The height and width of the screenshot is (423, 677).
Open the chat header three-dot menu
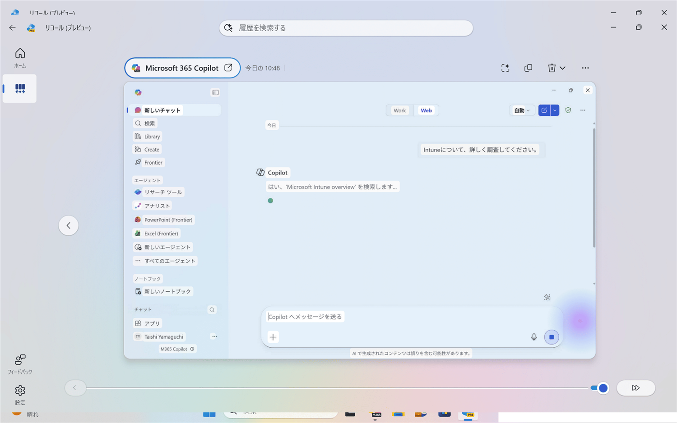(583, 110)
